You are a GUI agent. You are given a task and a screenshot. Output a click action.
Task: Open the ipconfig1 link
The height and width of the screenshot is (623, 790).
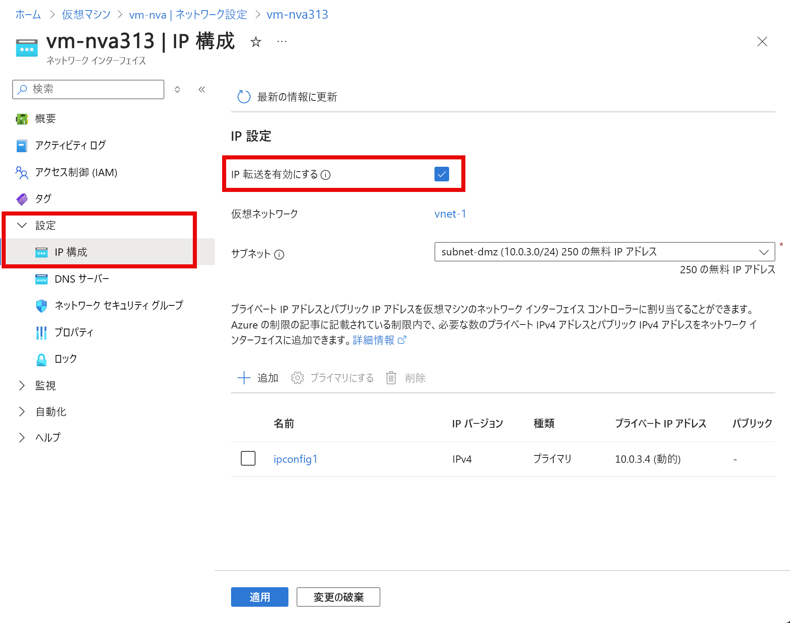pyautogui.click(x=295, y=459)
